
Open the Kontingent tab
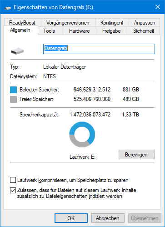tap(112, 23)
